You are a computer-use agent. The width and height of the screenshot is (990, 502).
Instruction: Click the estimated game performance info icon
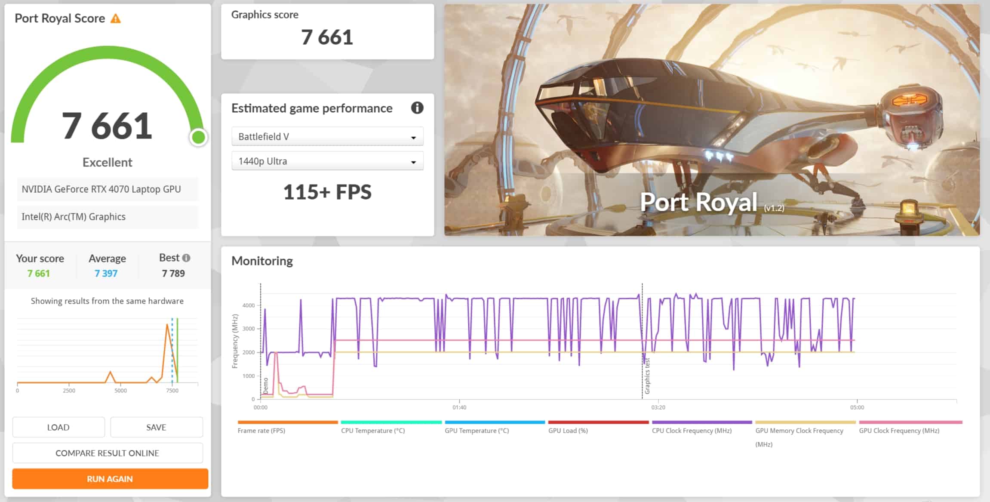[417, 108]
